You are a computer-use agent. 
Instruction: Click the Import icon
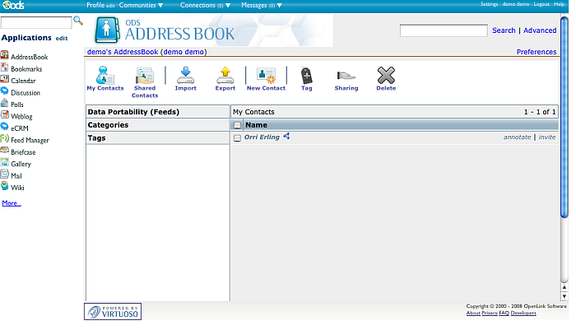[x=185, y=76]
